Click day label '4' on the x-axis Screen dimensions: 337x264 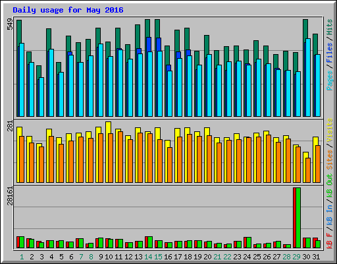tap(51, 257)
